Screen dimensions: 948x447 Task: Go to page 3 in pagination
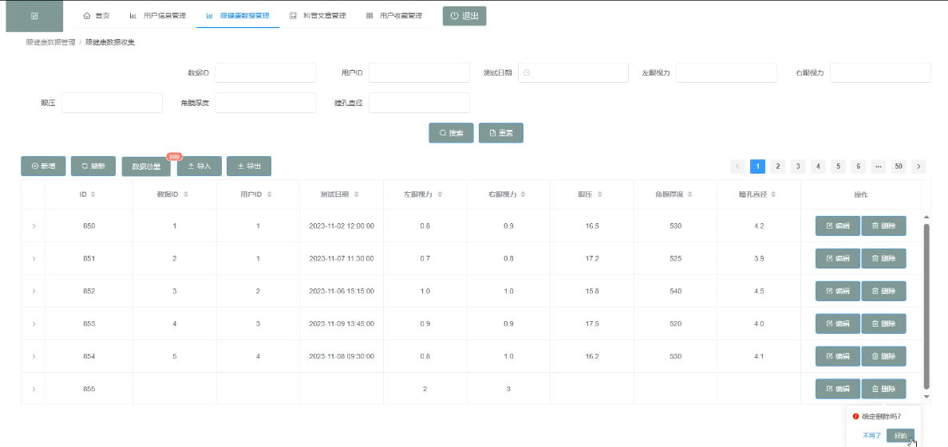(x=797, y=166)
